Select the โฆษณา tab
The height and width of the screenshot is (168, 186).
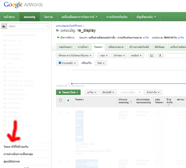coord(98,47)
